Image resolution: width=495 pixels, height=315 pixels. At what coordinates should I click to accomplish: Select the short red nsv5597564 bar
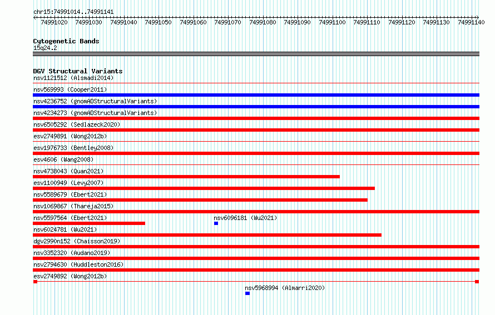[89, 223]
